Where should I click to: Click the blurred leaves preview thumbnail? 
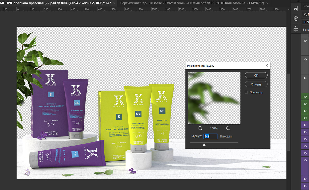click(x=214, y=98)
